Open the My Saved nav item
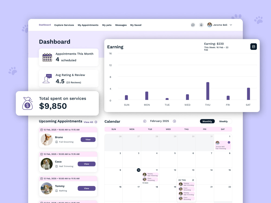The height and width of the screenshot is (203, 271). click(x=136, y=25)
